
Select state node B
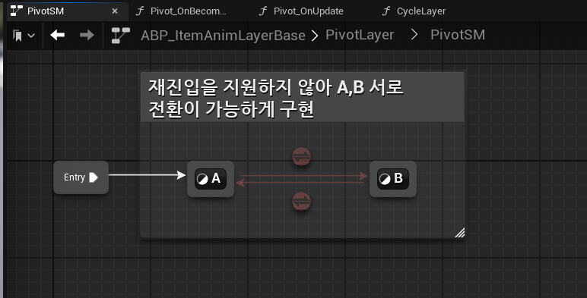pyautogui.click(x=392, y=179)
